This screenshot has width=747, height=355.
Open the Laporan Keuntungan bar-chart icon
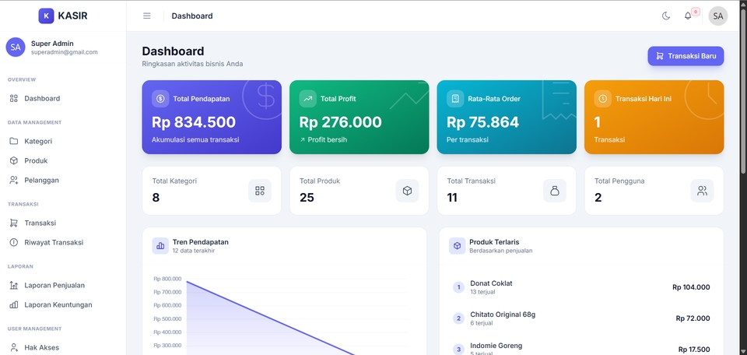(14, 304)
